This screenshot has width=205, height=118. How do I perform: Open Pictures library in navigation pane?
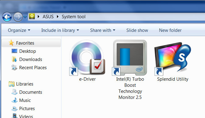click(27, 109)
